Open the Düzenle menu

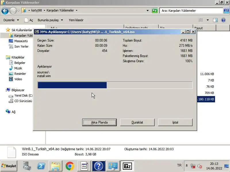[11, 20]
